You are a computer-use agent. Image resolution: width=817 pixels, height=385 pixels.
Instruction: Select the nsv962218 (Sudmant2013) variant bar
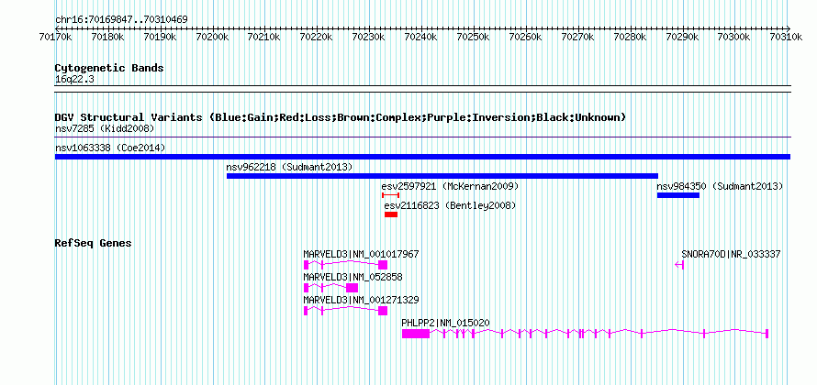442,176
